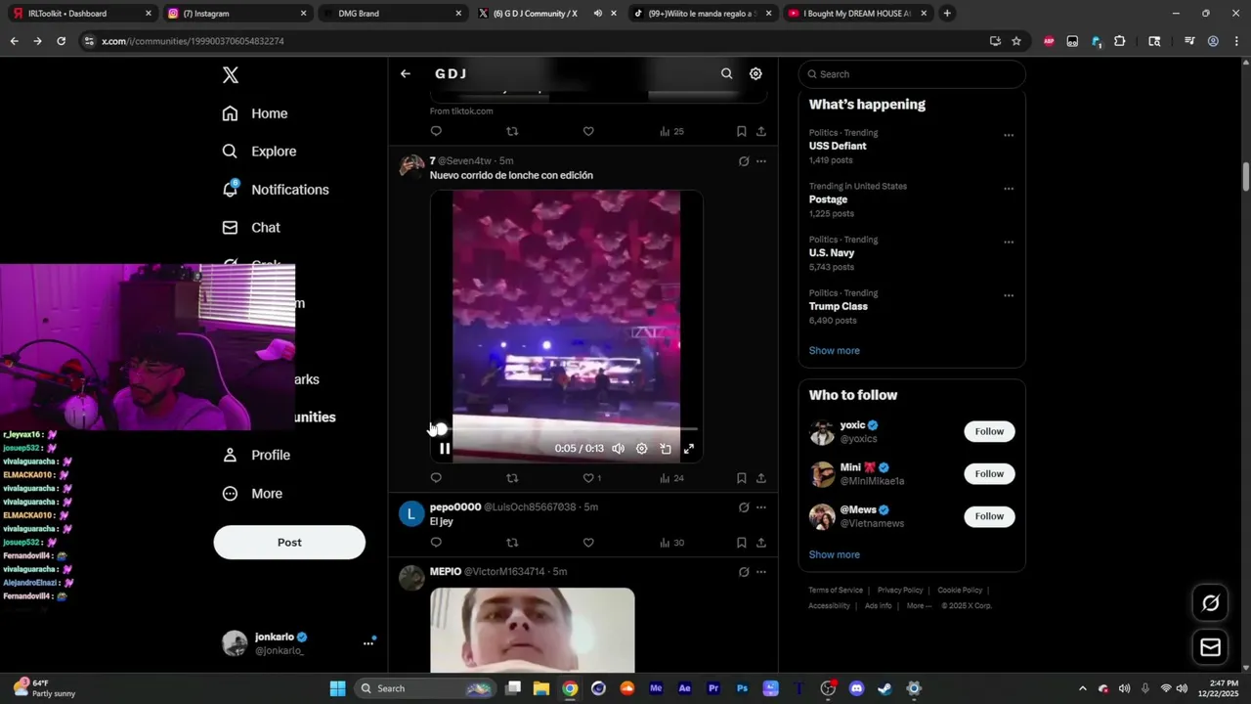Toggle picture-in-picture on the video

coord(666,449)
